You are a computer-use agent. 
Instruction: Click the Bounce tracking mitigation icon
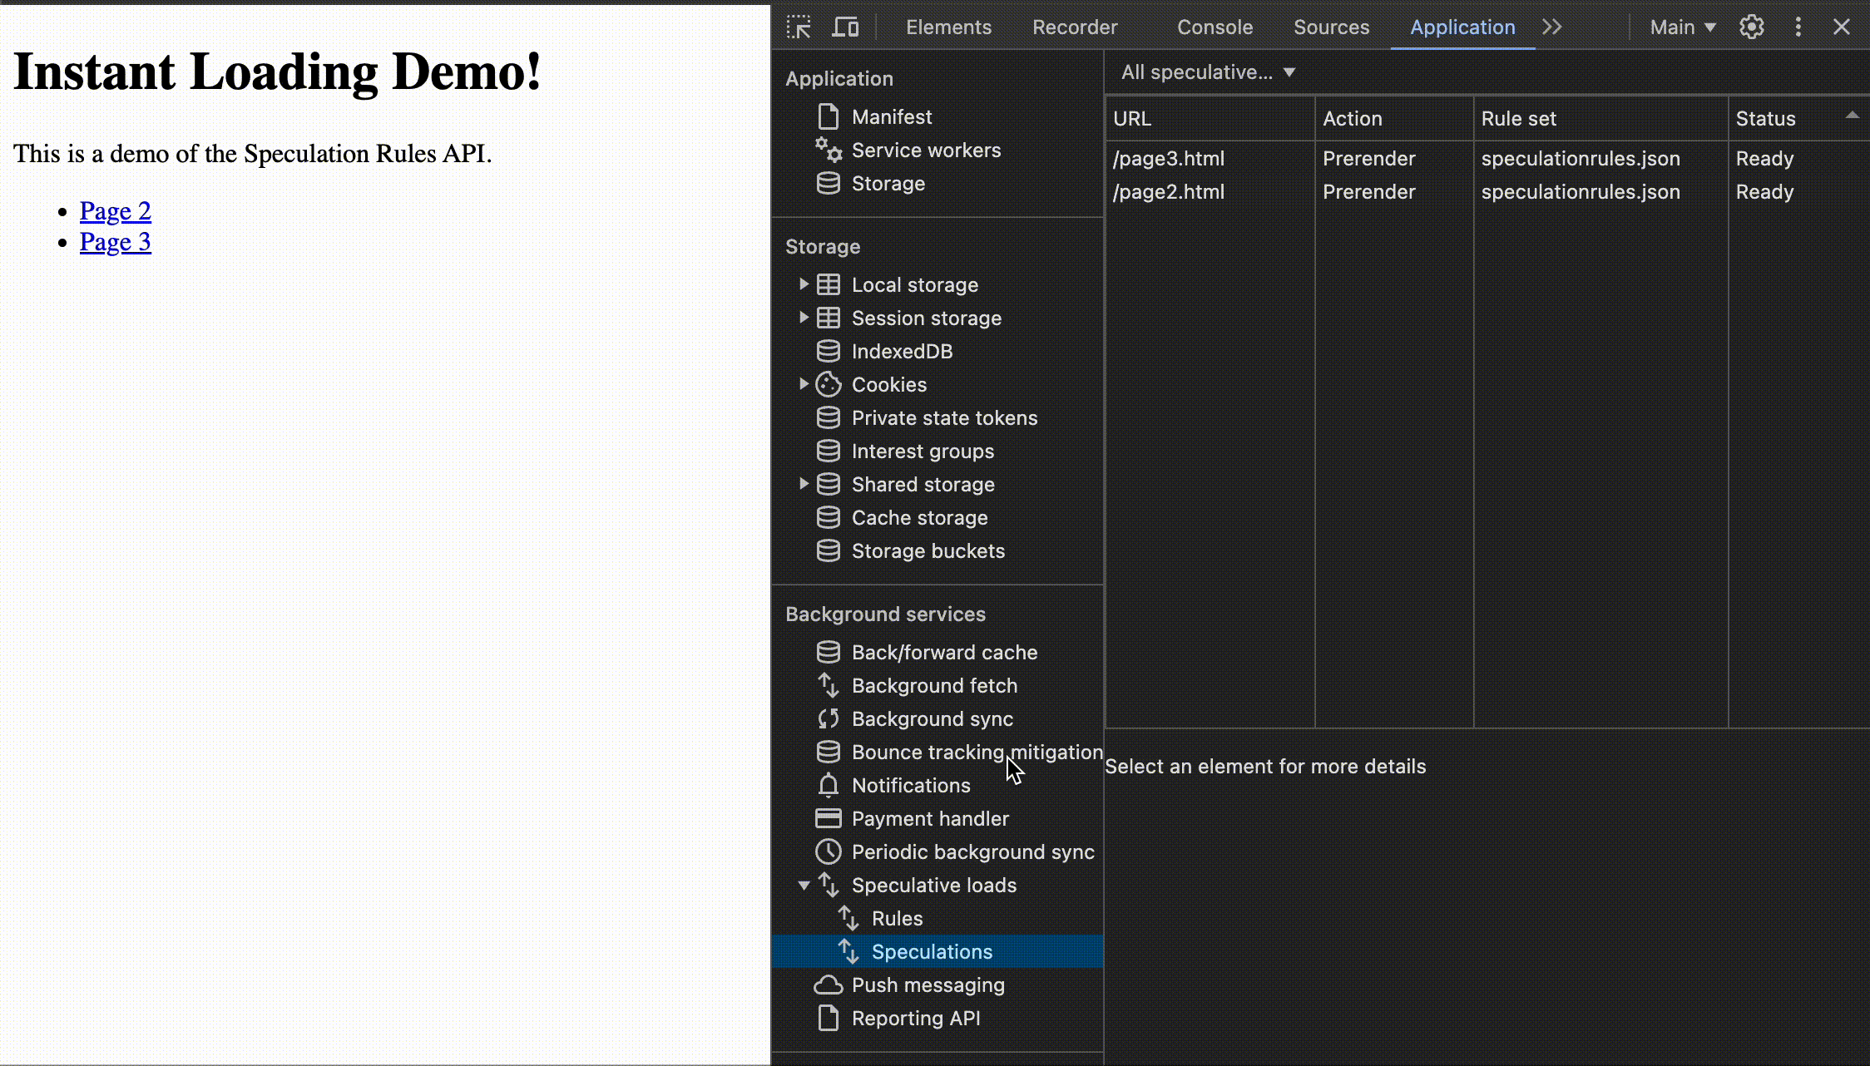(828, 752)
